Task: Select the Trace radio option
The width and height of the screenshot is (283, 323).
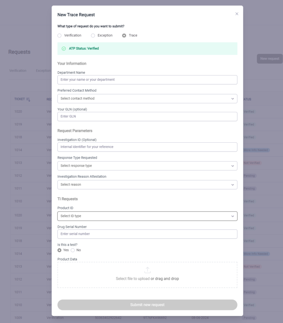Action: pos(124,35)
